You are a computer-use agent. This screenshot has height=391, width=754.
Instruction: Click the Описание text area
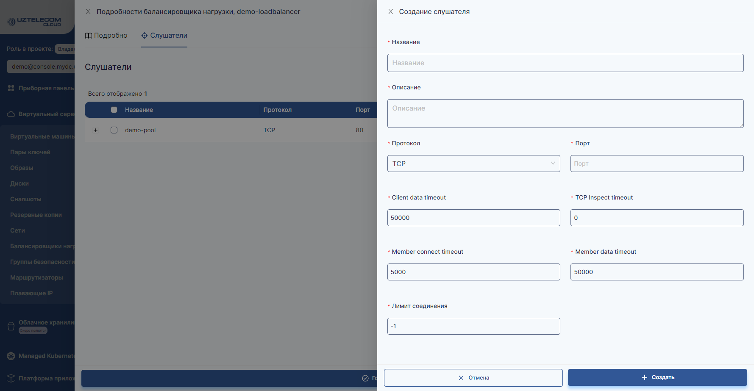pos(565,113)
